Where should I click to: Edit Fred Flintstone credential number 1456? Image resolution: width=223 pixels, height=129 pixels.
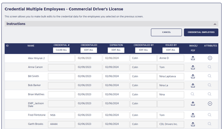(61, 115)
